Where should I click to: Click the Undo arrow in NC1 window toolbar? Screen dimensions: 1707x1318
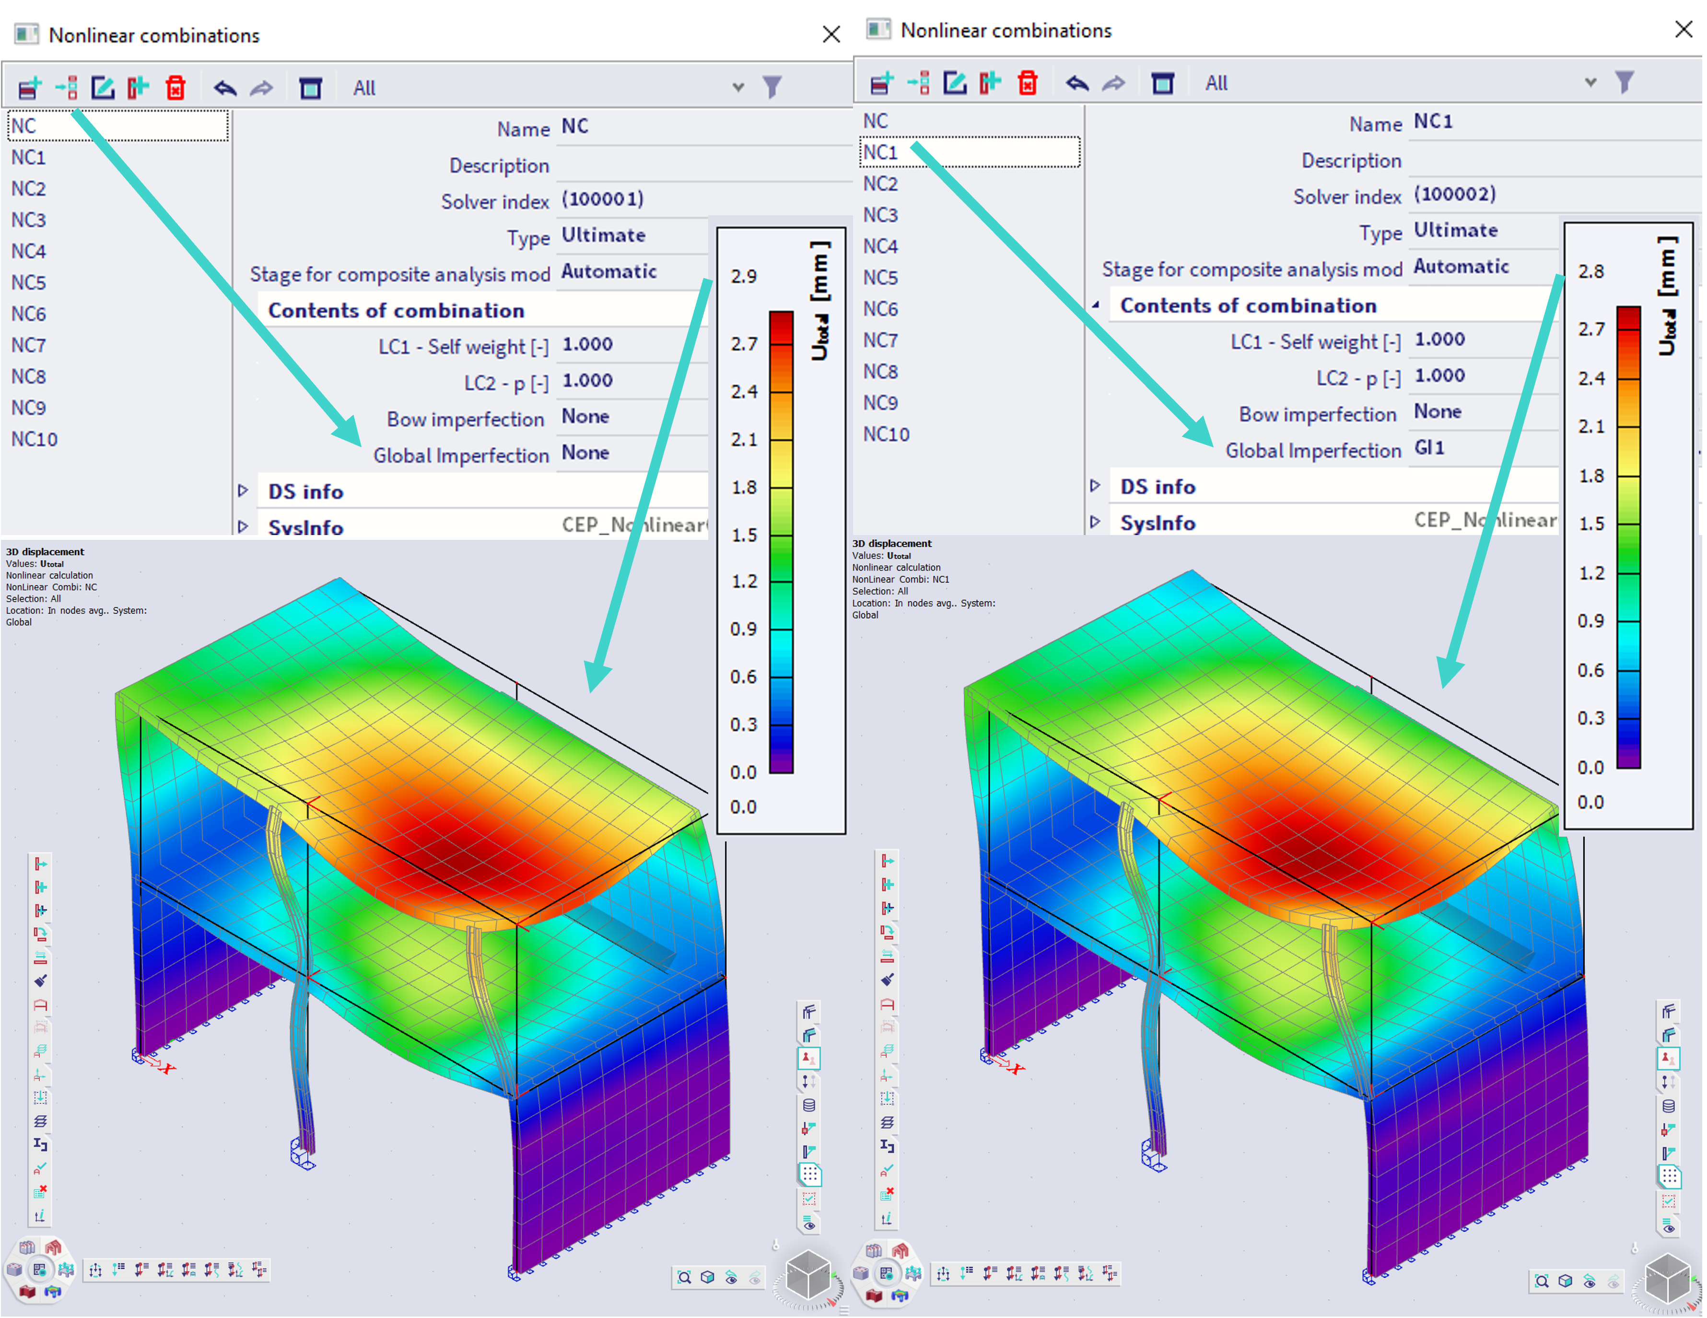(1077, 83)
